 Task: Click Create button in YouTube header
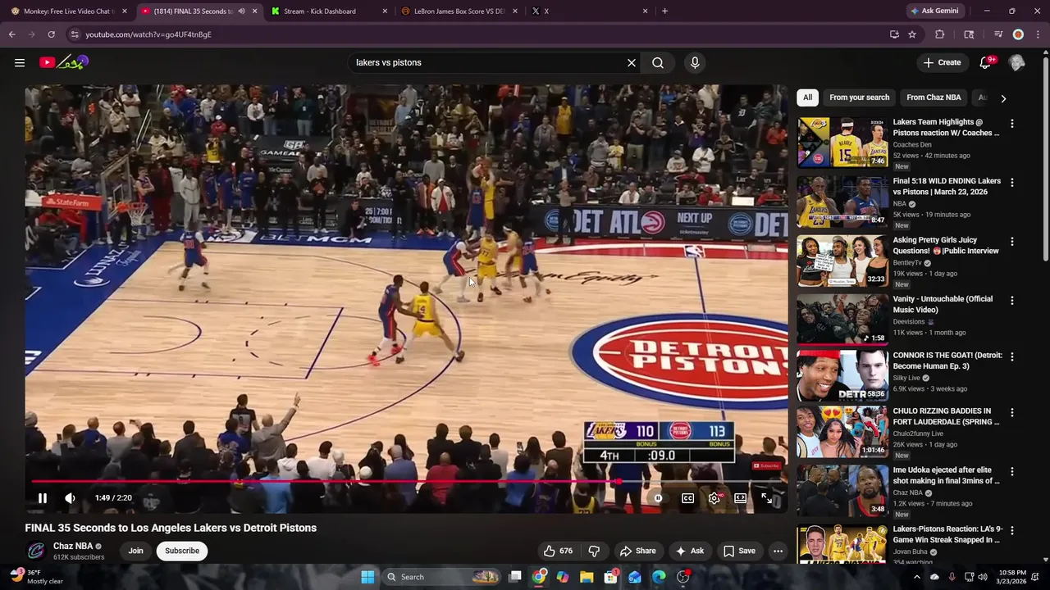942,62
